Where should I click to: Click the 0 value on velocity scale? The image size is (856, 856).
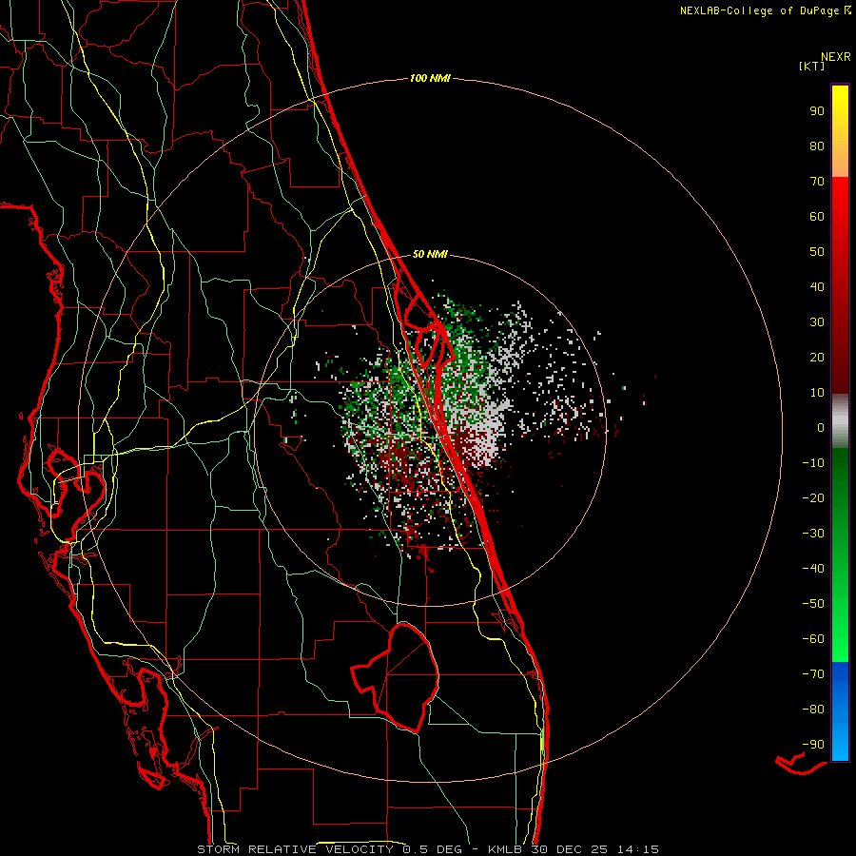(821, 427)
